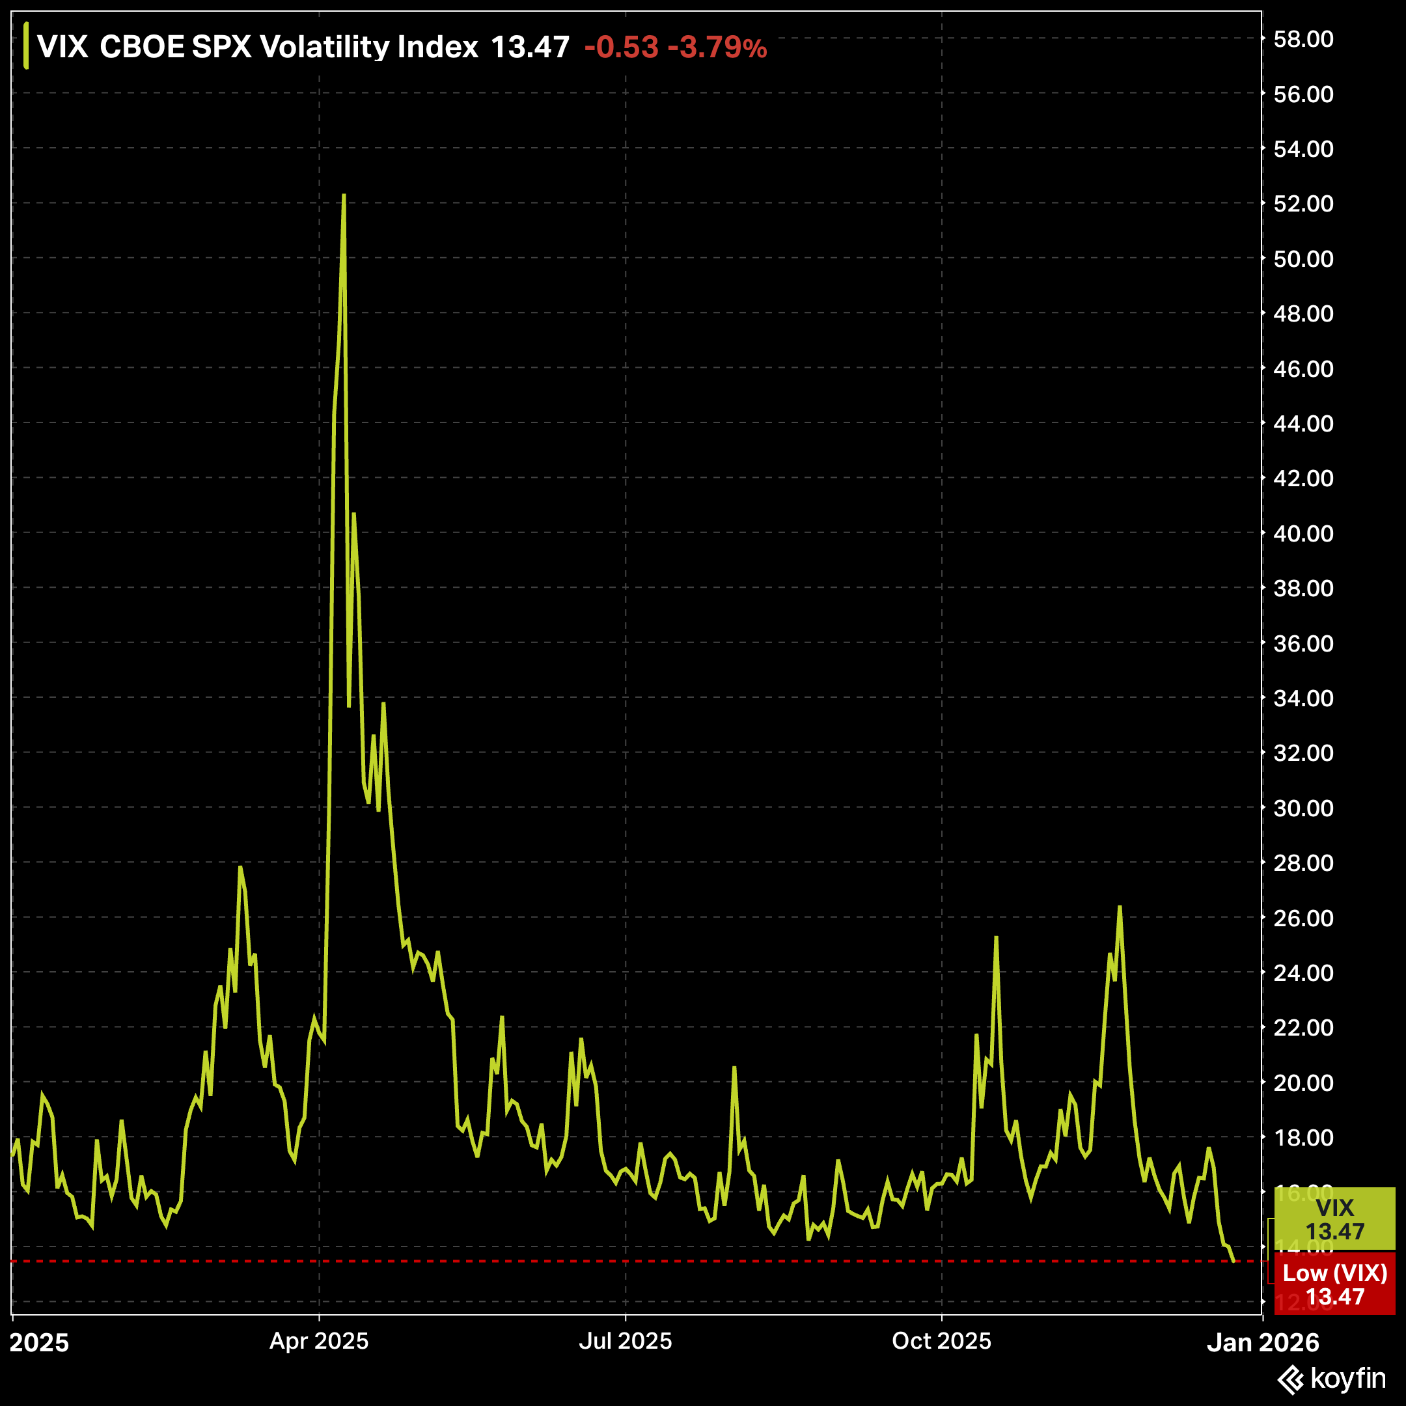Click the final data point on VIX line
The height and width of the screenshot is (1406, 1406).
click(x=1233, y=1261)
